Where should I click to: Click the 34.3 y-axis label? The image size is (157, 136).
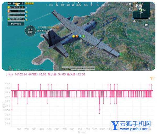[x=8, y=123]
